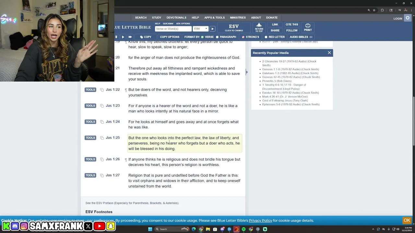Open TOOLS for Jas 1:26
Screen dimensions: 415x233
[90, 159]
